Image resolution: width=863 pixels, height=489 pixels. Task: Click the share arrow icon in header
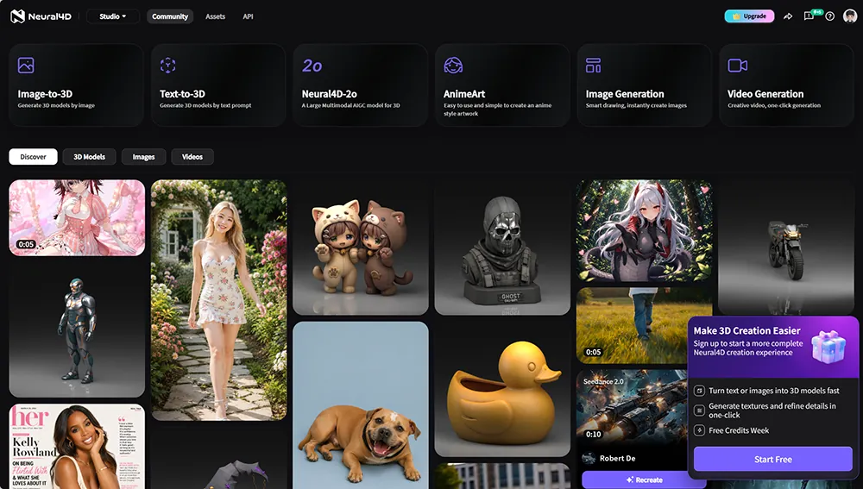pyautogui.click(x=788, y=16)
